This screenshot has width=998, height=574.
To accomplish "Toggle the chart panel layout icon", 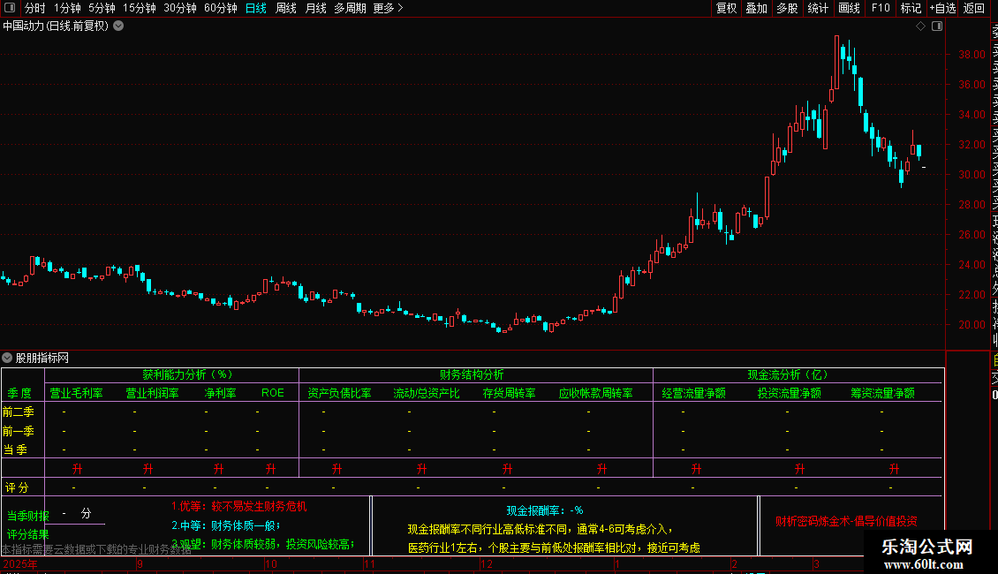I will tap(937, 26).
